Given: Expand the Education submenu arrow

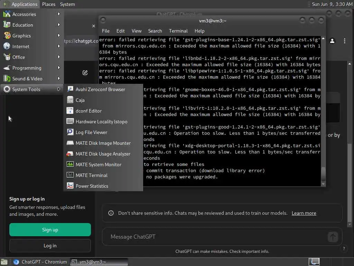Looking at the screenshot, I should click(x=59, y=25).
